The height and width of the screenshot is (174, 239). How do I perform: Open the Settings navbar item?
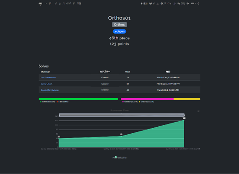pyautogui.click(x=181, y=3)
